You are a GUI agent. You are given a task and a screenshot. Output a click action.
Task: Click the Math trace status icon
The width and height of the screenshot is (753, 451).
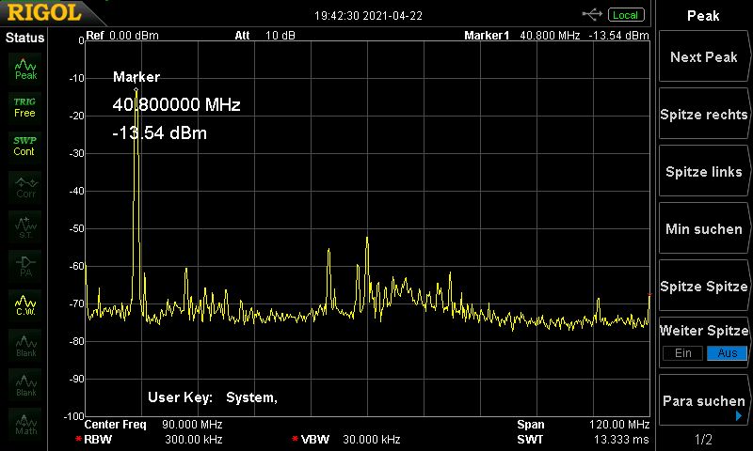tap(25, 424)
